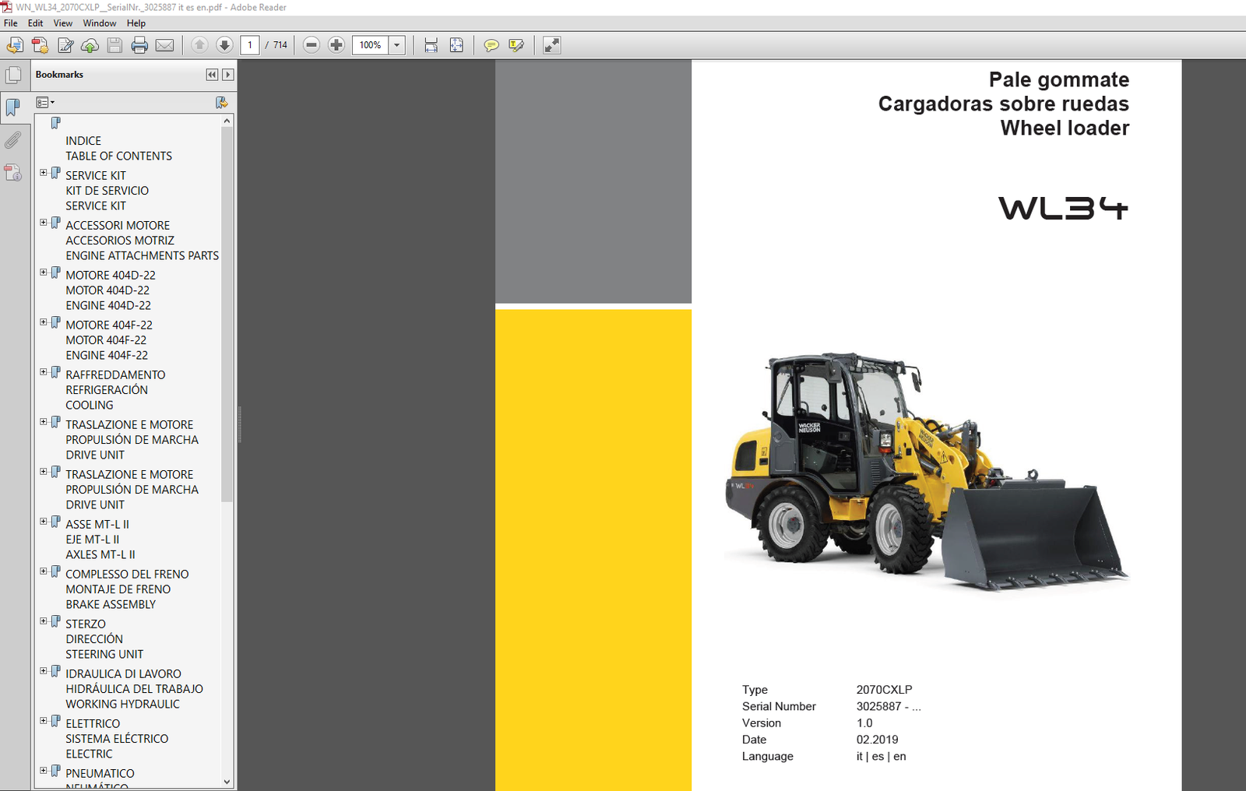The width and height of the screenshot is (1246, 791).
Task: Open the View menu
Action: tap(63, 23)
